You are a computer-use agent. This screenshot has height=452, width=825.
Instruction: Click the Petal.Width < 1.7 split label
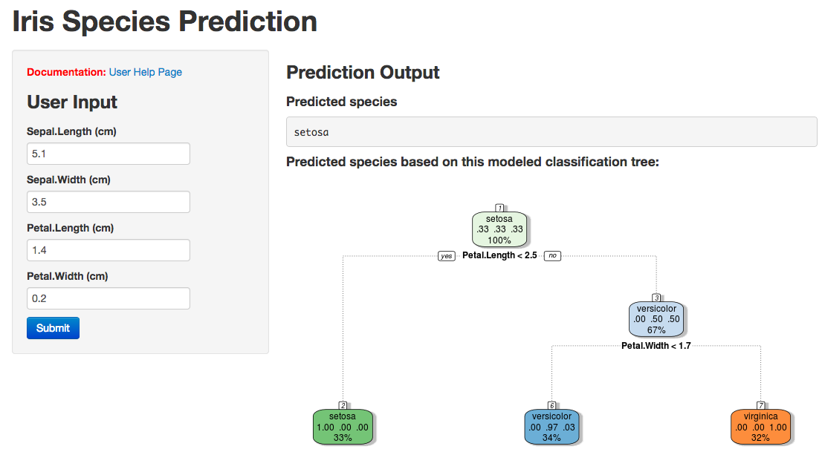pyautogui.click(x=656, y=346)
